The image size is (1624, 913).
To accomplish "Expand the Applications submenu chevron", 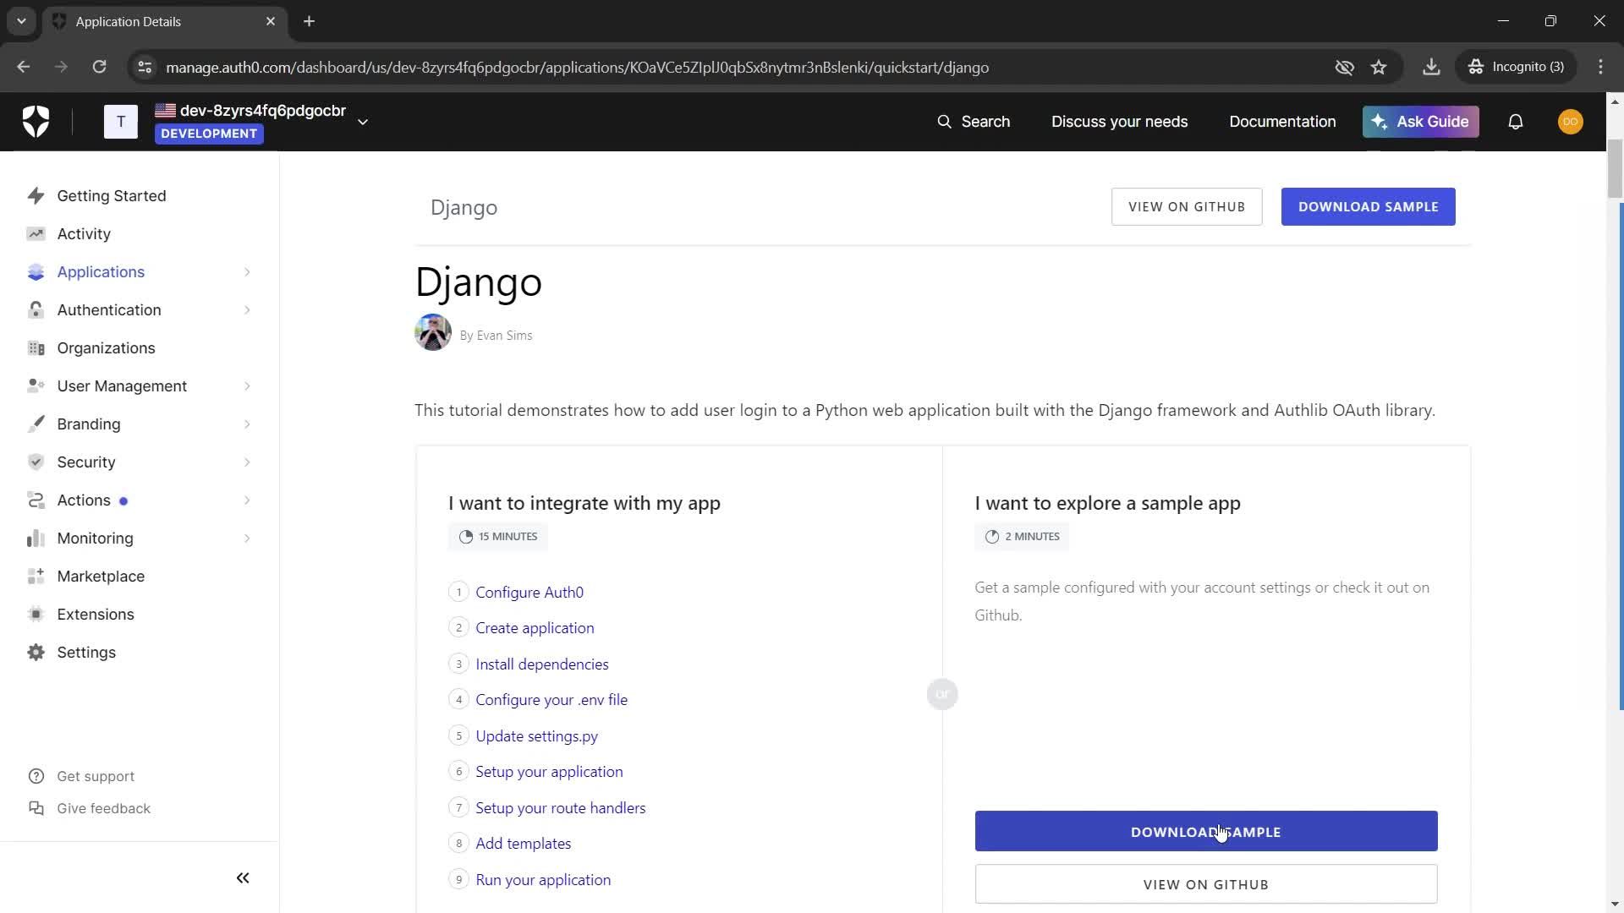I will 247,272.
